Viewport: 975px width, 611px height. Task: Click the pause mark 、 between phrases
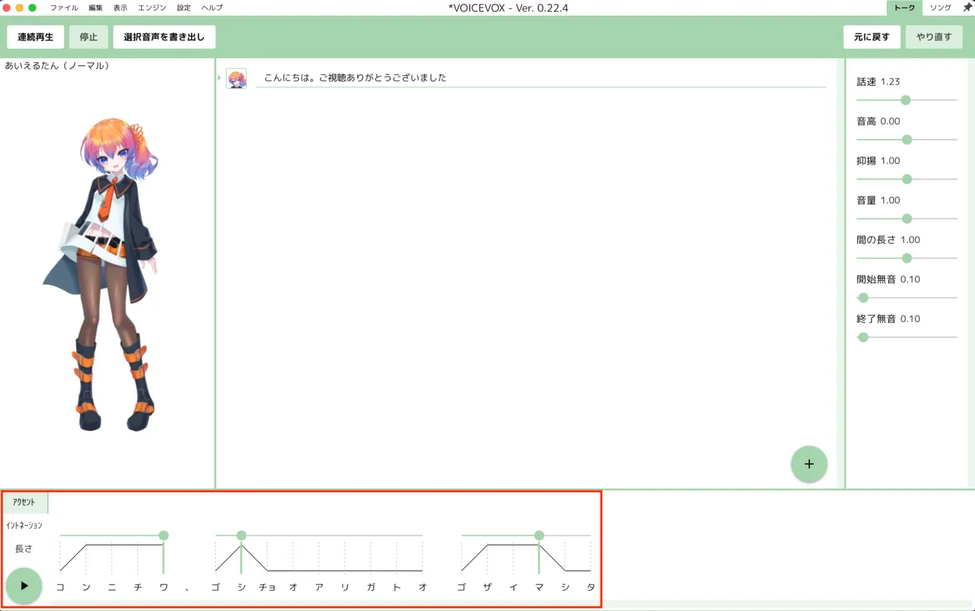[x=187, y=588]
